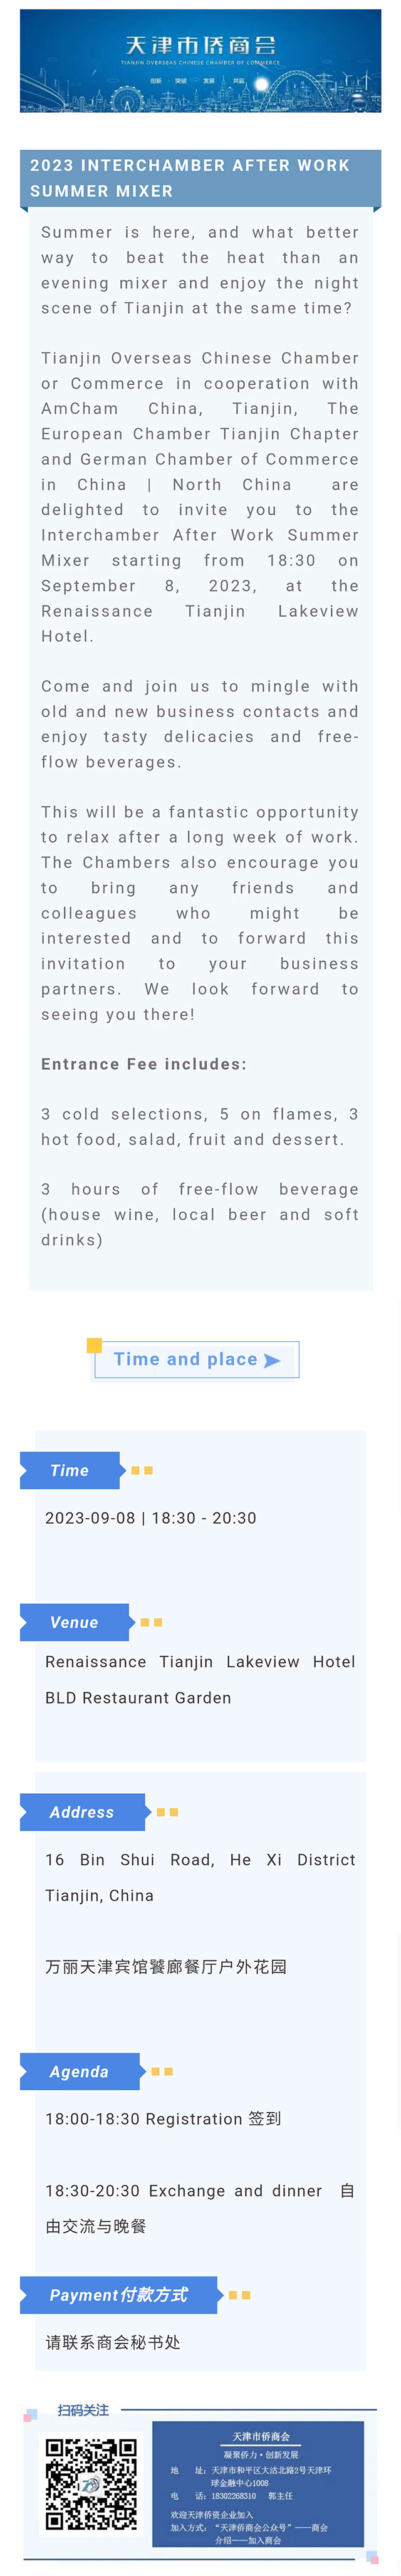Open the Tianjin Overseas Chinese Chamber banner

(x=200, y=61)
